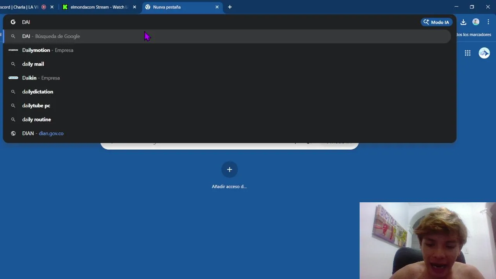Screen dimensions: 496x279
Task: Select the daily routine suggestion
Action: (227, 119)
